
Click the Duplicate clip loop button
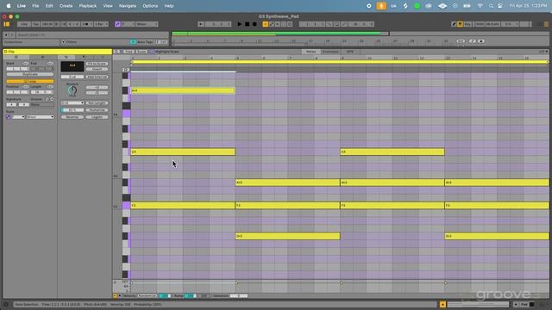30,75
